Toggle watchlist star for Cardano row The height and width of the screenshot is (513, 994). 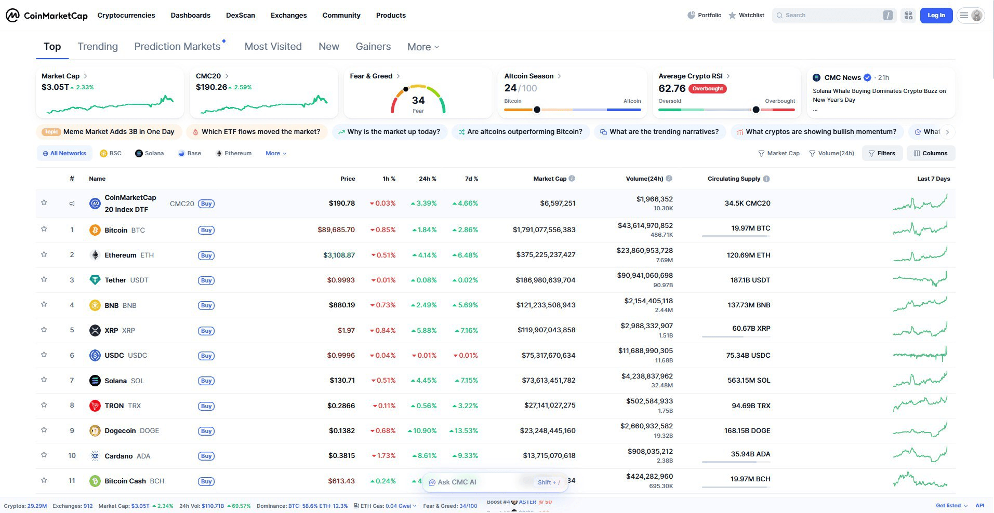44,455
